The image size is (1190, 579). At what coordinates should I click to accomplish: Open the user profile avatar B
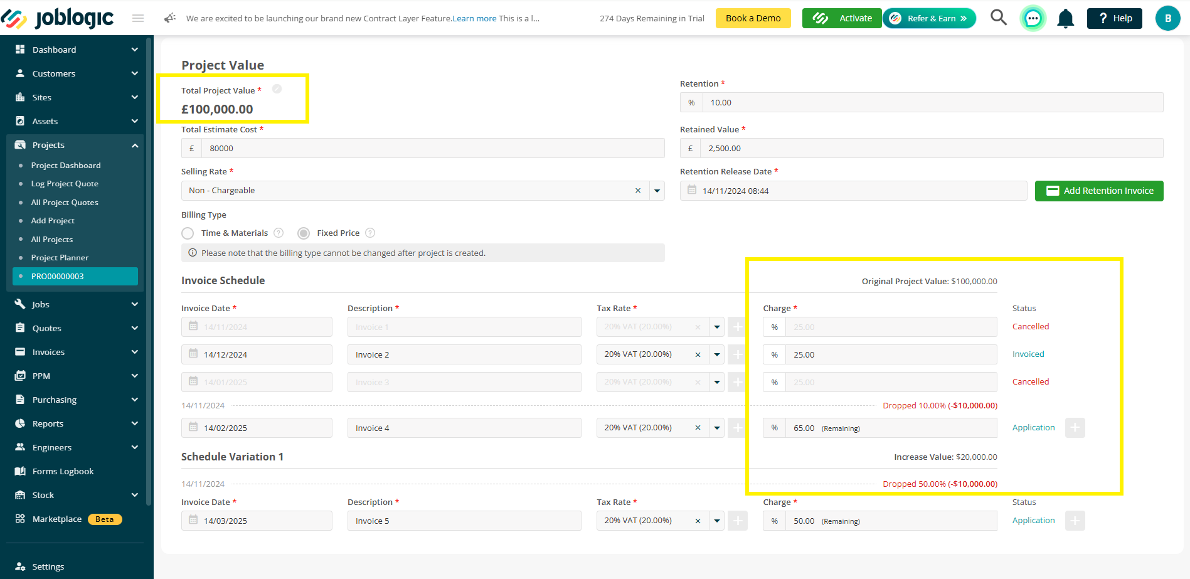pos(1167,18)
